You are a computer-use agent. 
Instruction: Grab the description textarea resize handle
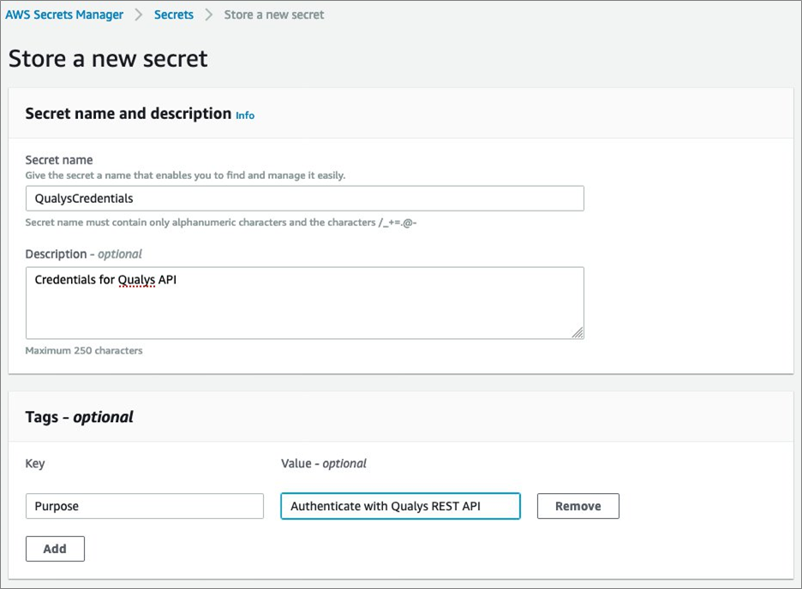point(578,333)
